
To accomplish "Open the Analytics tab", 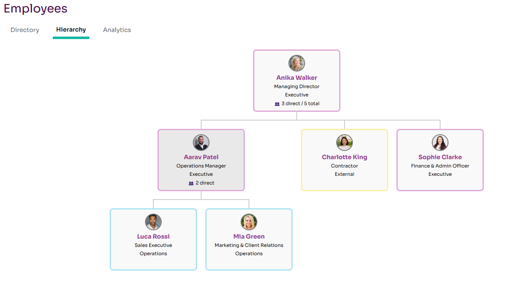I will click(117, 30).
